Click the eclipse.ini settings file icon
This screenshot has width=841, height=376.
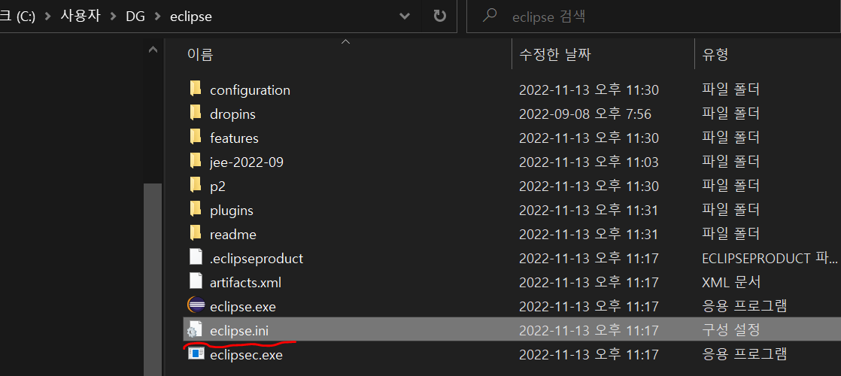click(x=195, y=330)
